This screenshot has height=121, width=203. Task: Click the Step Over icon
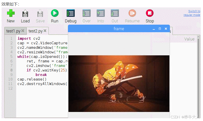(87, 13)
